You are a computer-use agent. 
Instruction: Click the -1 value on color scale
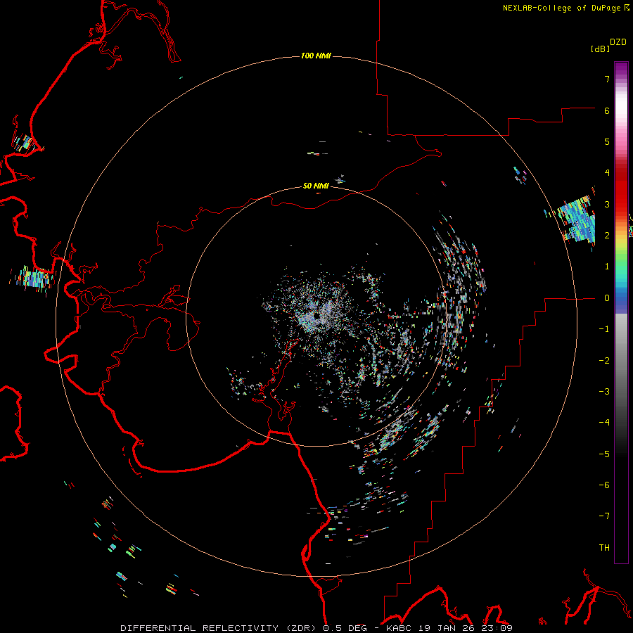coord(604,329)
